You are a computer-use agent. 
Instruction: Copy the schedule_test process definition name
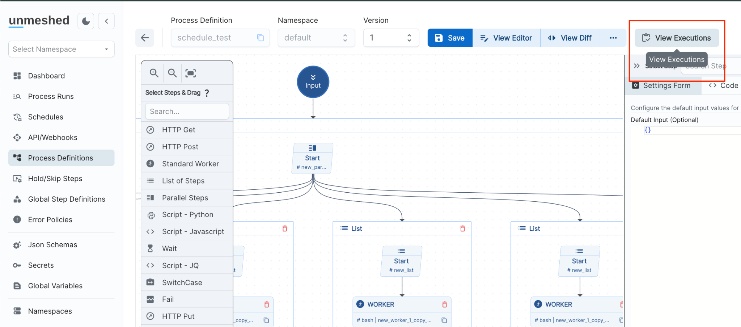(x=260, y=38)
